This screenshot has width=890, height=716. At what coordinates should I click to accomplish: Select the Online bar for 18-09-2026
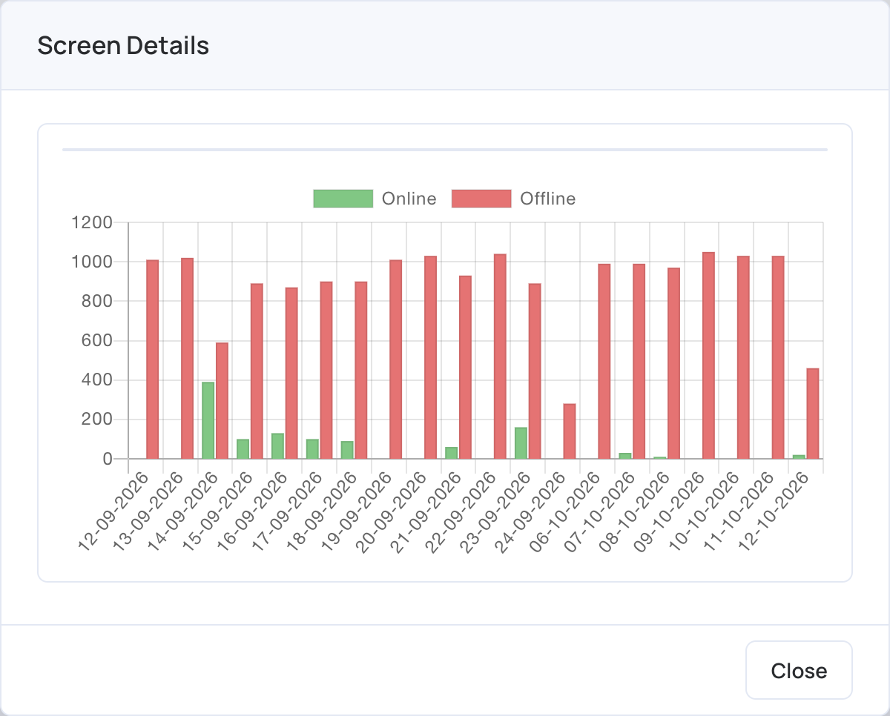click(347, 450)
